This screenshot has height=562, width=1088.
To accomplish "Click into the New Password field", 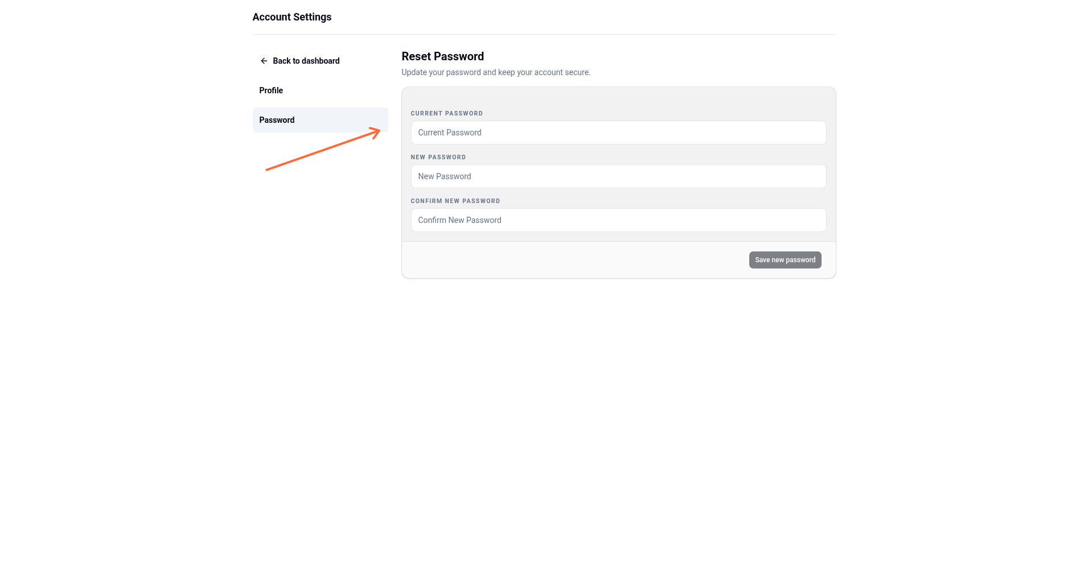I will [618, 176].
